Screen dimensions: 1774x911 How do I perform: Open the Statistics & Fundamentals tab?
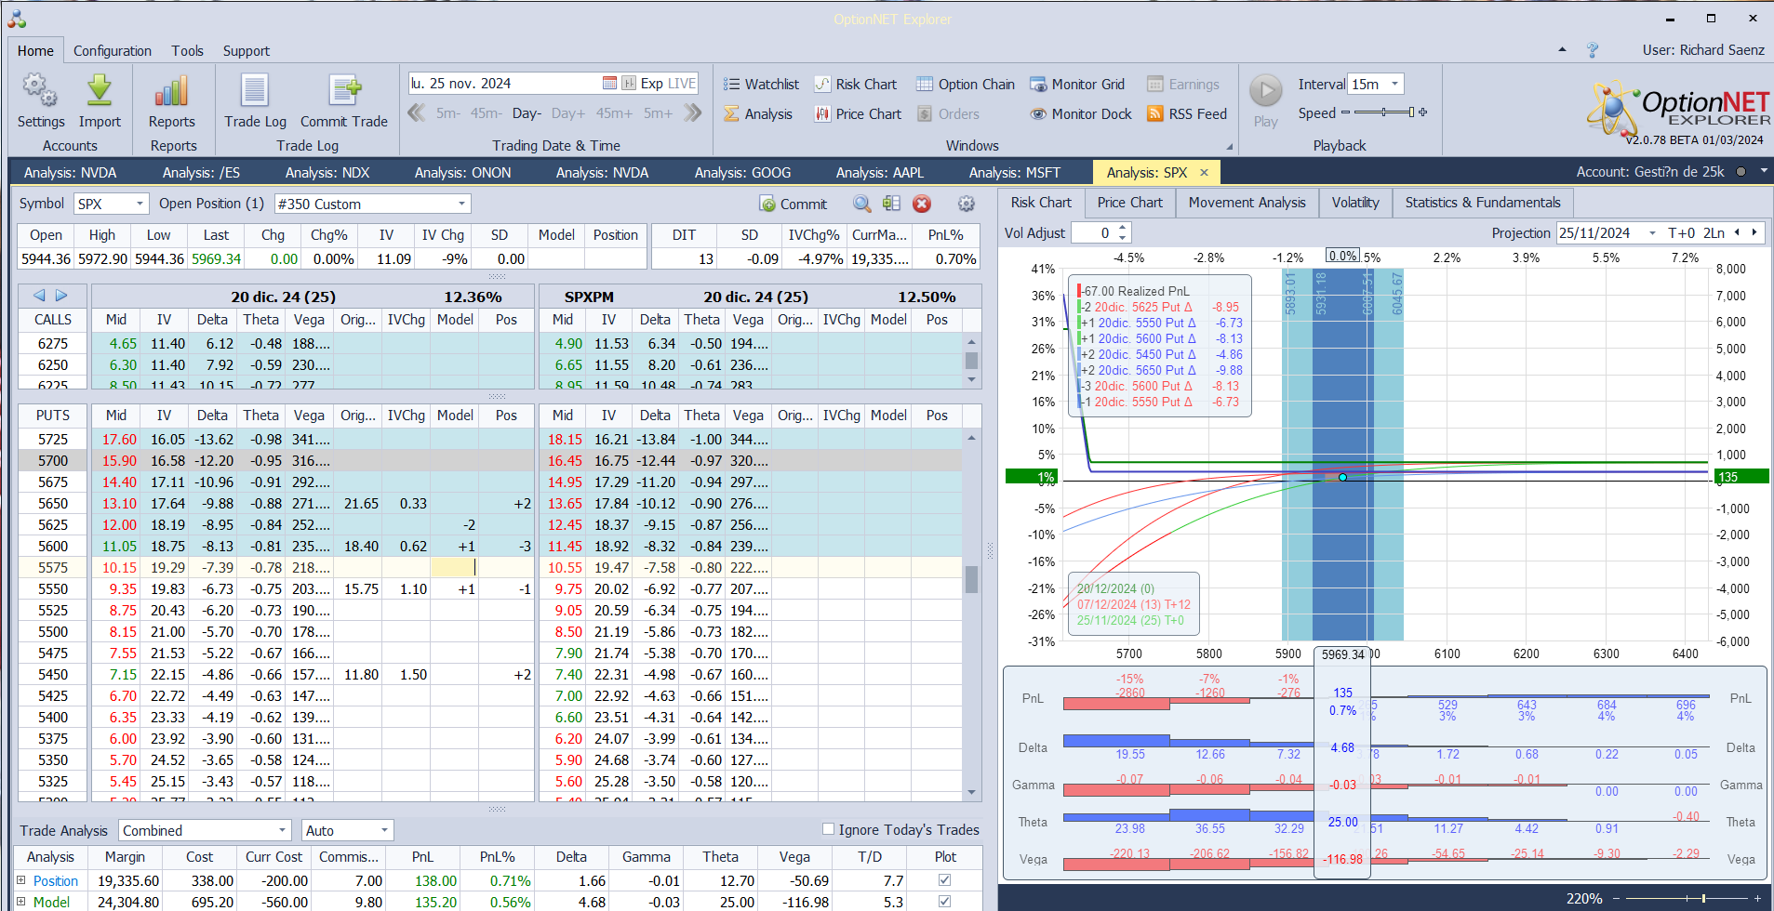pos(1483,203)
